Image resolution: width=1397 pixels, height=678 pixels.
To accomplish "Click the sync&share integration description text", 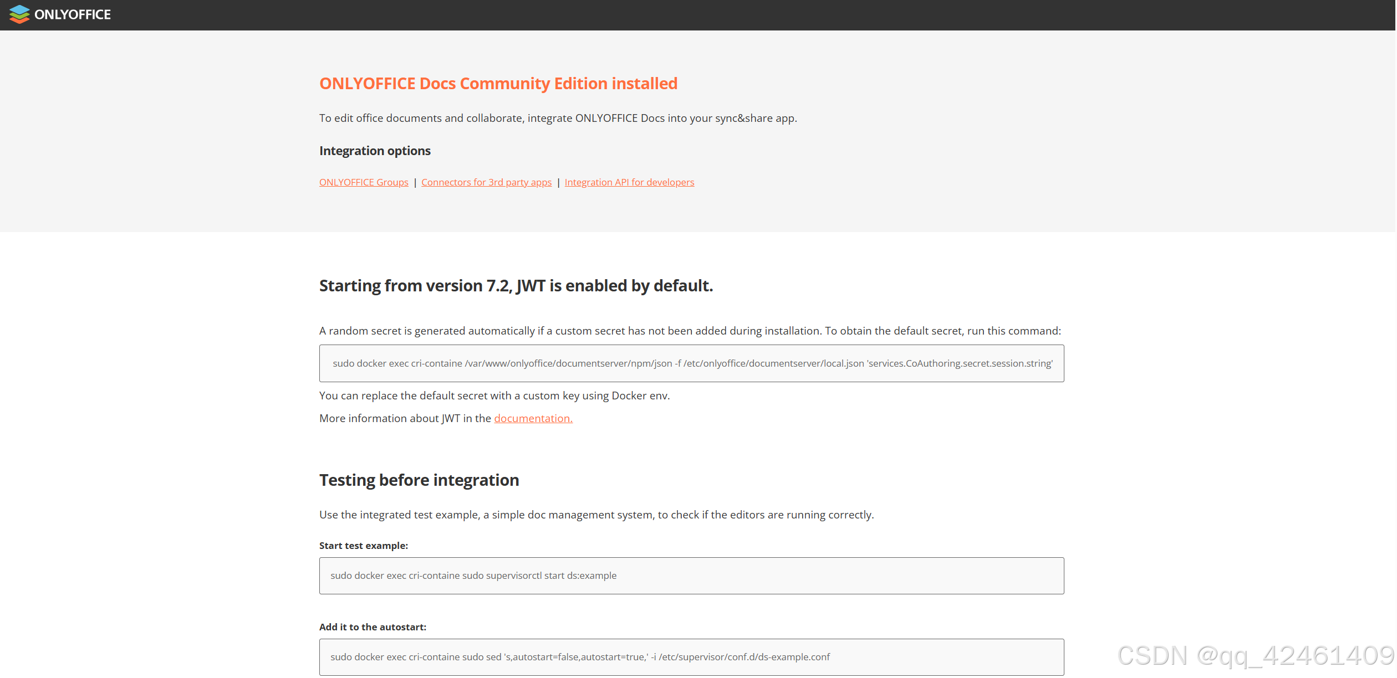I will tap(558, 118).
